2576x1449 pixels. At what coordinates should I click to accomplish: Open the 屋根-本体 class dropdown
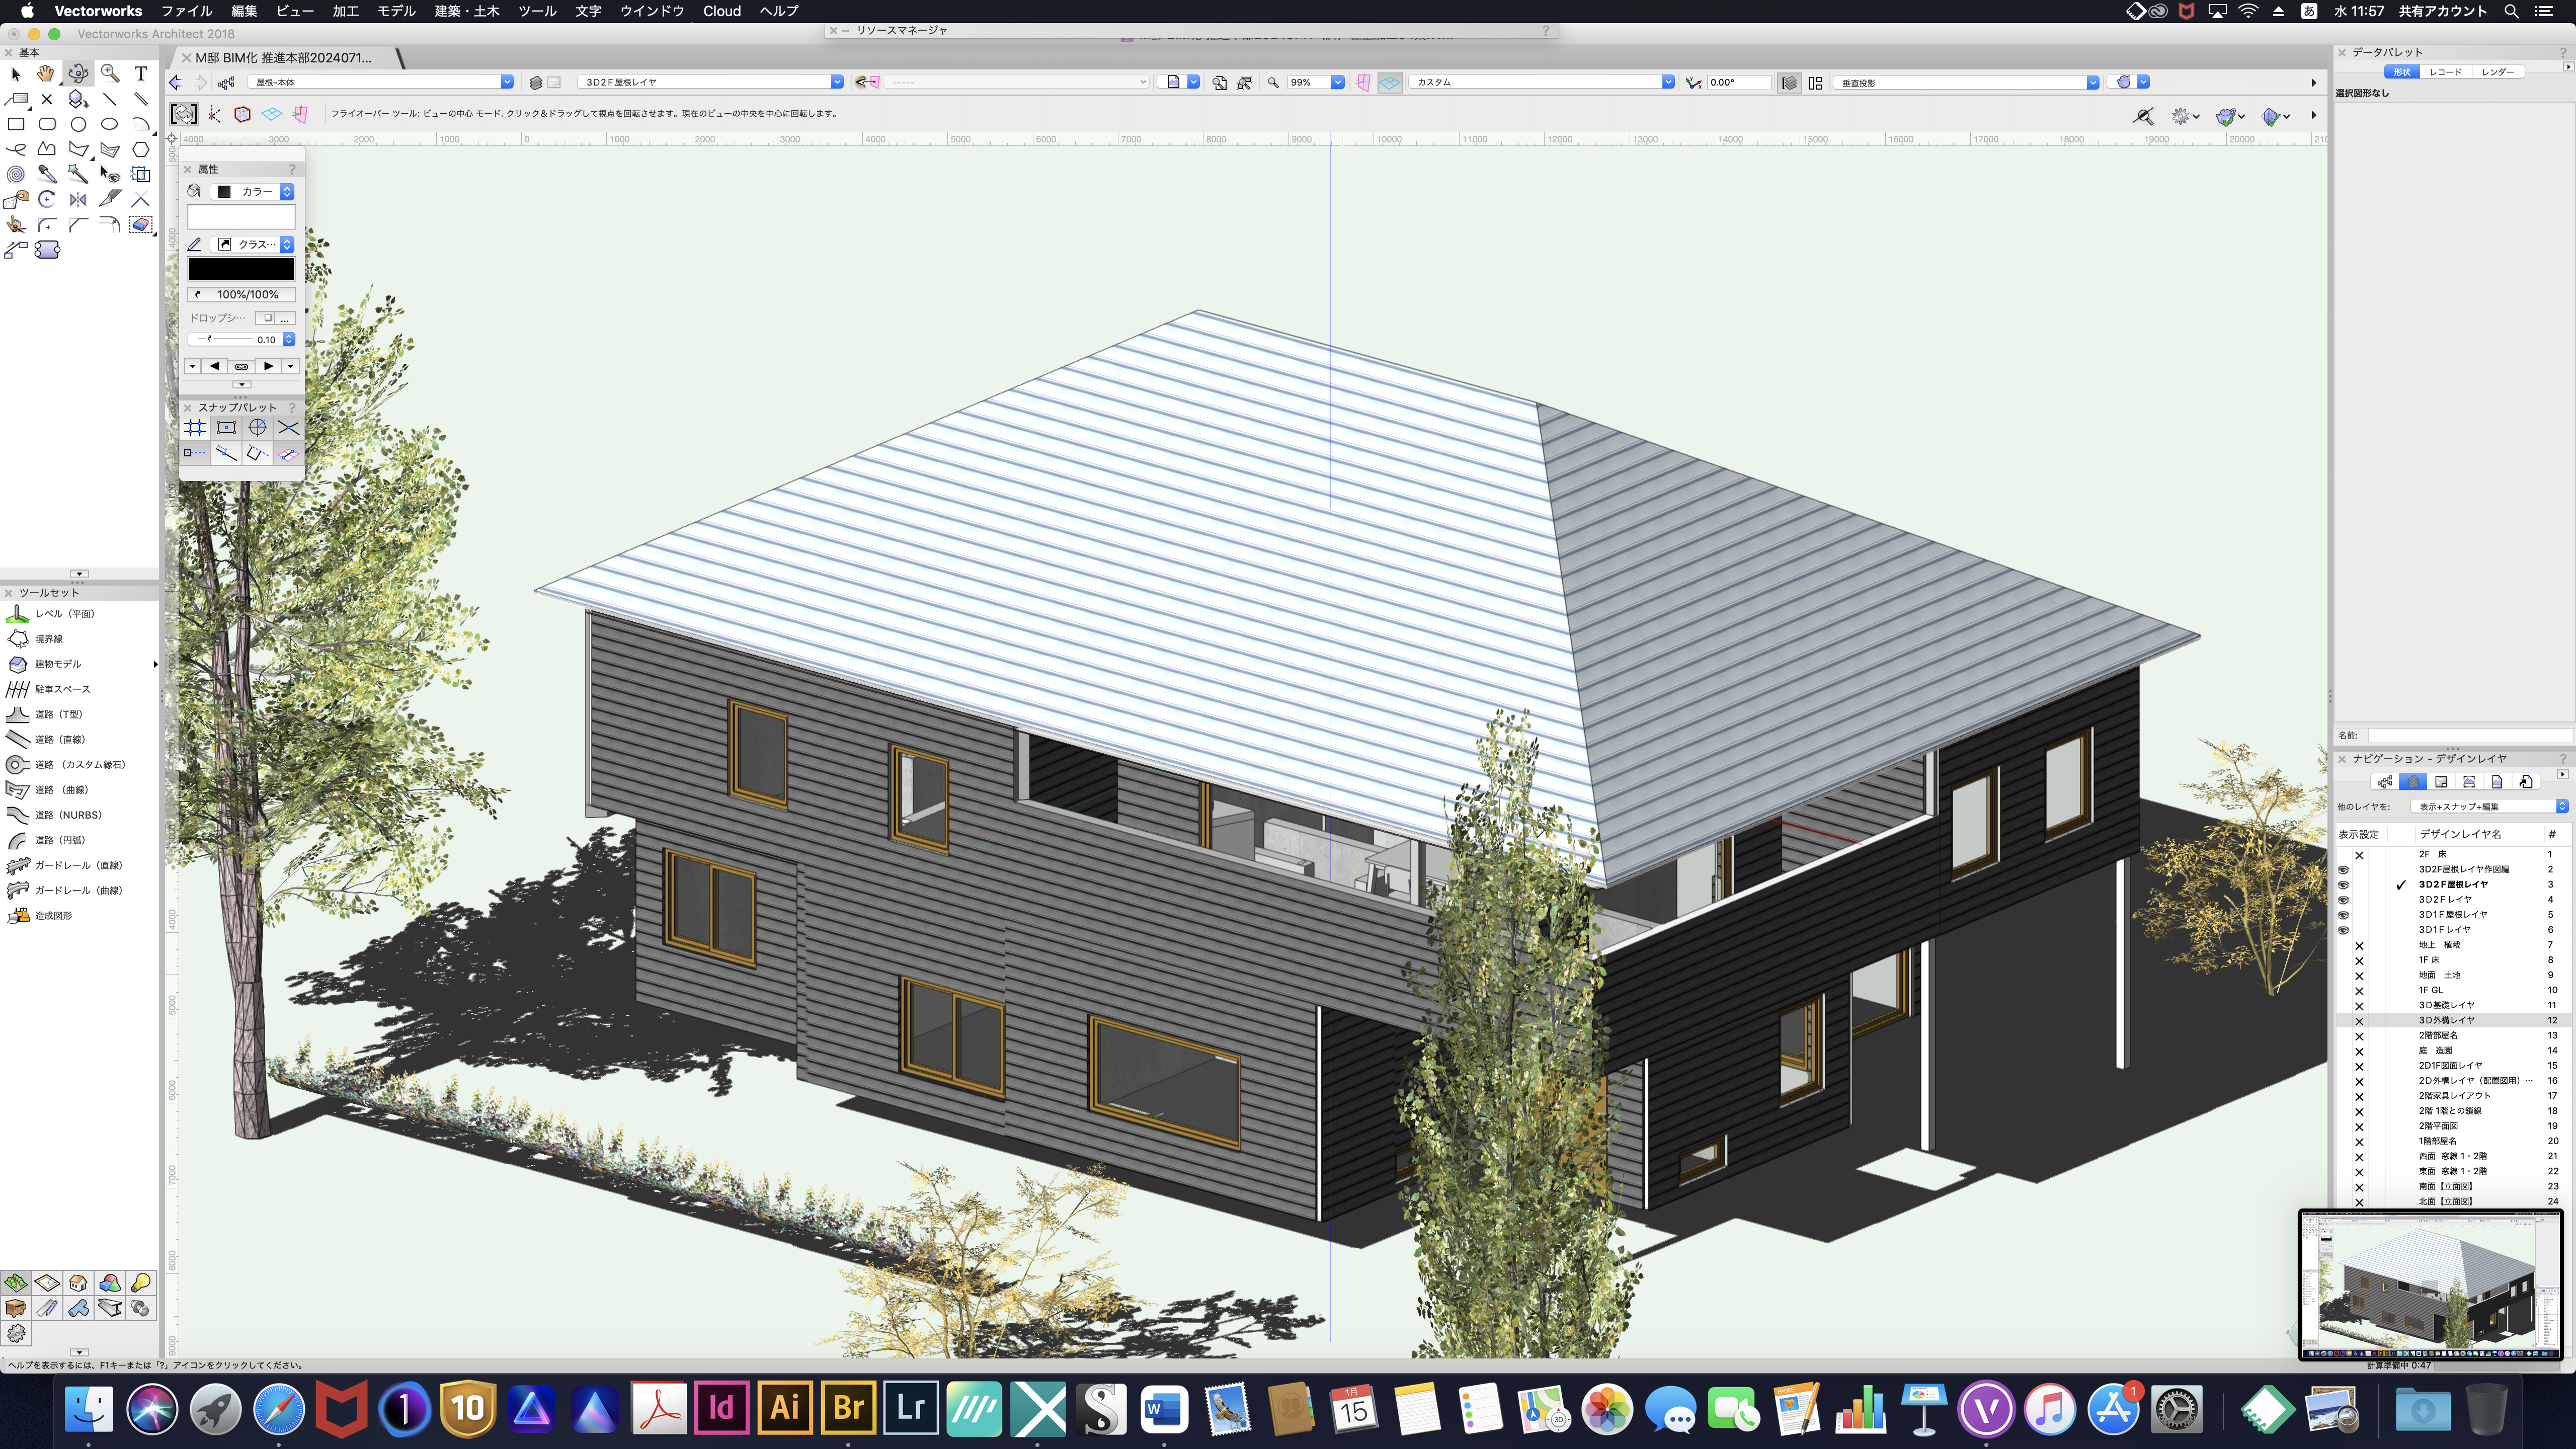coord(506,82)
